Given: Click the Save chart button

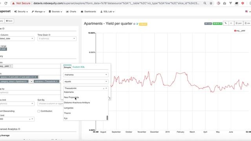Looking at the screenshot, I should click(x=9, y=21).
